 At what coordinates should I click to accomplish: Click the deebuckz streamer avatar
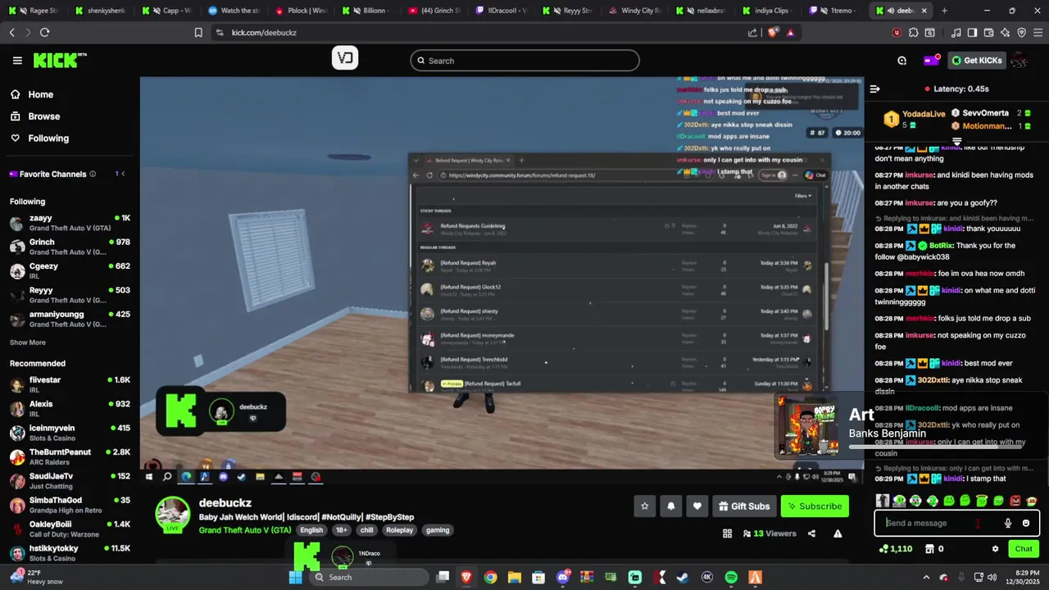click(173, 514)
